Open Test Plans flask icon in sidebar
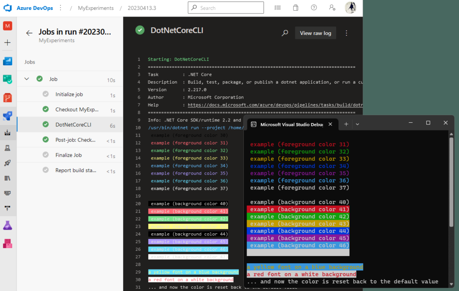 (x=7, y=225)
